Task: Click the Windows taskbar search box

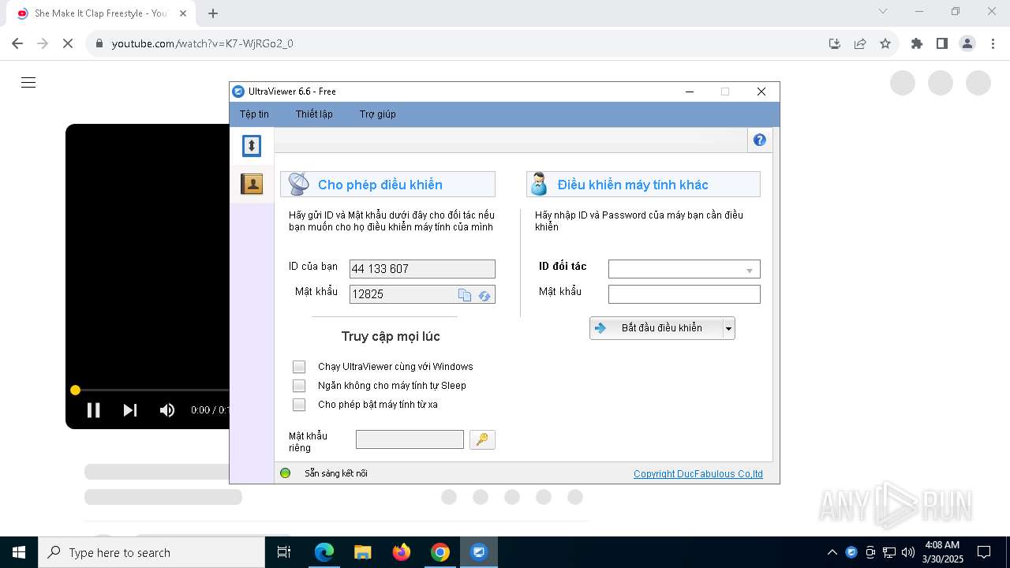Action: (151, 552)
